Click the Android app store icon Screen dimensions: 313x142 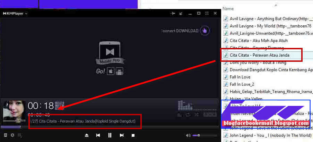(x=119, y=71)
